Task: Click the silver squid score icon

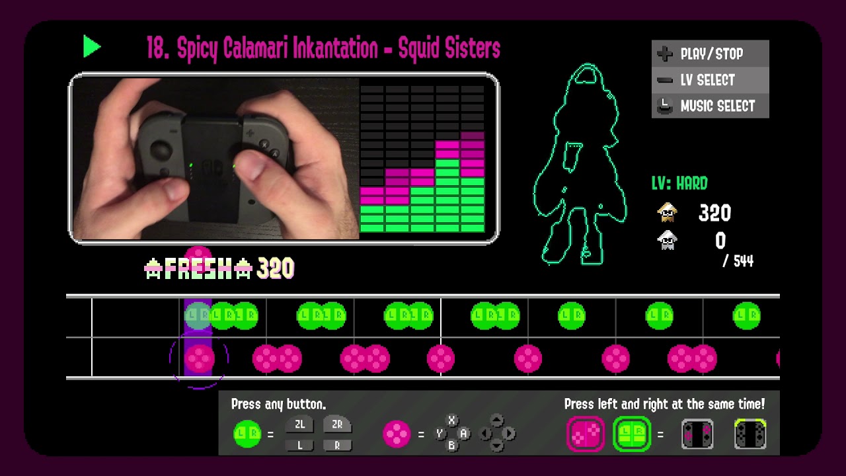Action: pos(668,240)
